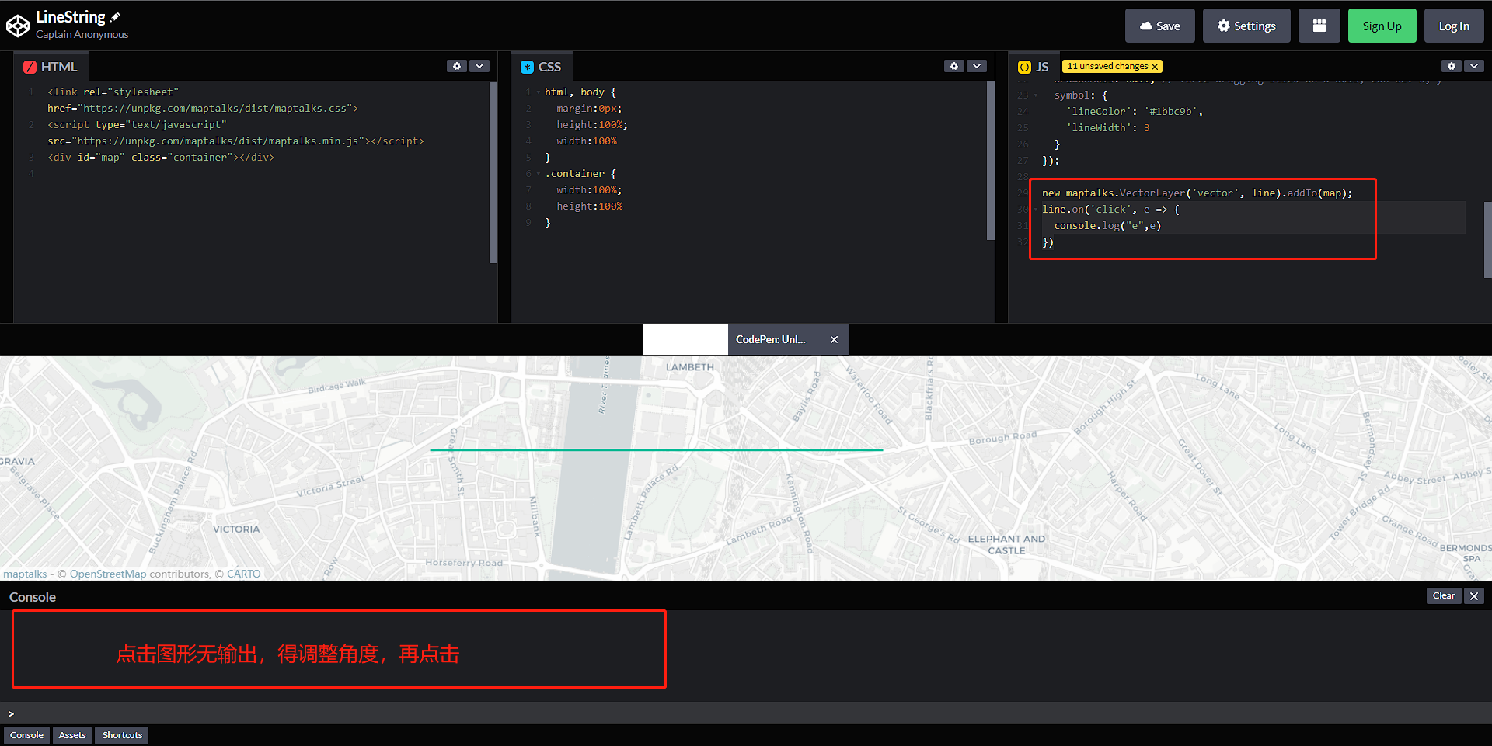Click the LineString pen title

coord(71,17)
